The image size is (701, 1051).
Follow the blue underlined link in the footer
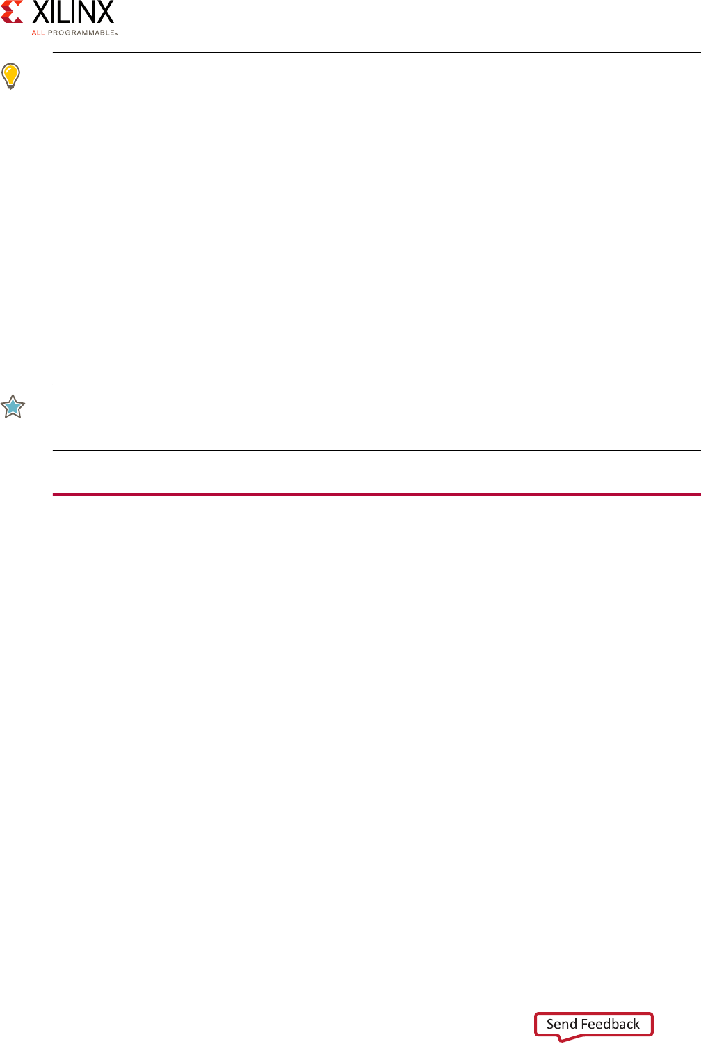click(350, 1042)
